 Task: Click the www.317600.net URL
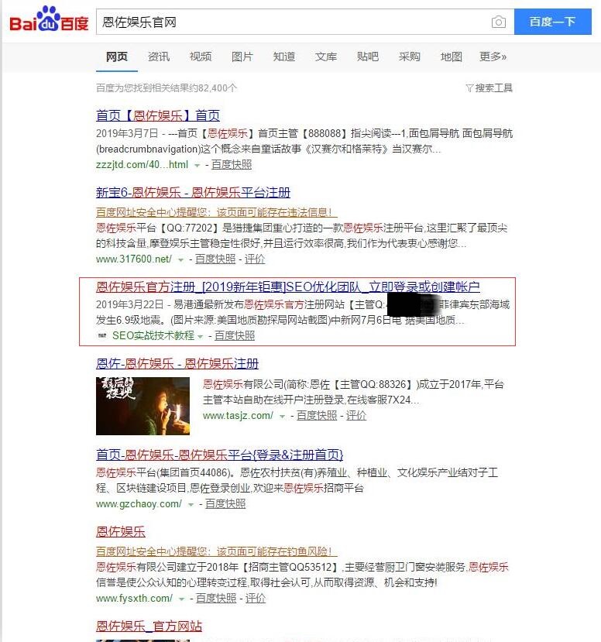pos(134,259)
